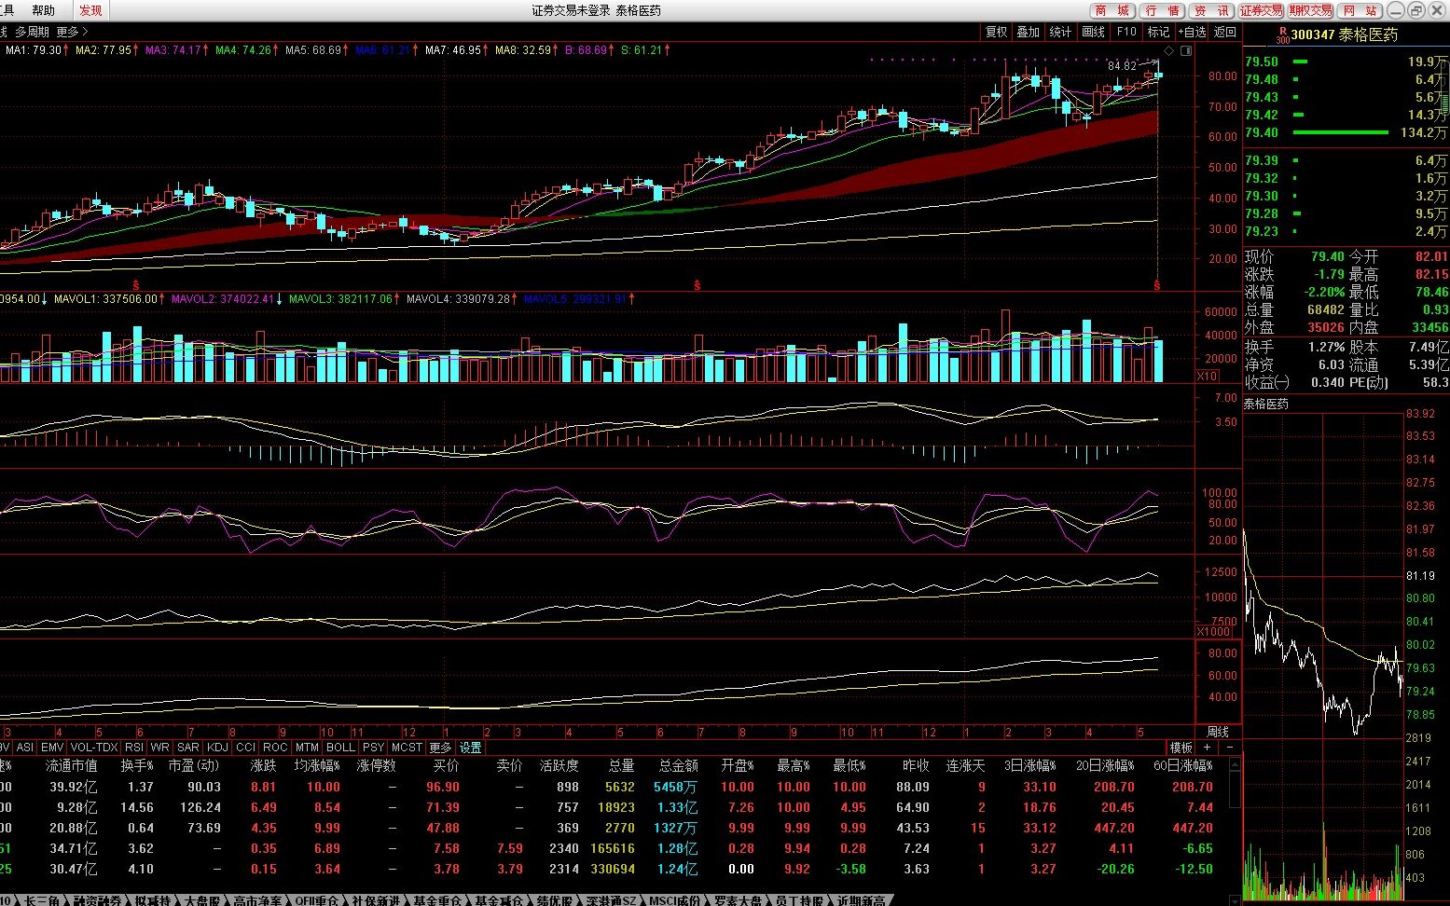Click the table scrollbar down arrow

(1236, 901)
